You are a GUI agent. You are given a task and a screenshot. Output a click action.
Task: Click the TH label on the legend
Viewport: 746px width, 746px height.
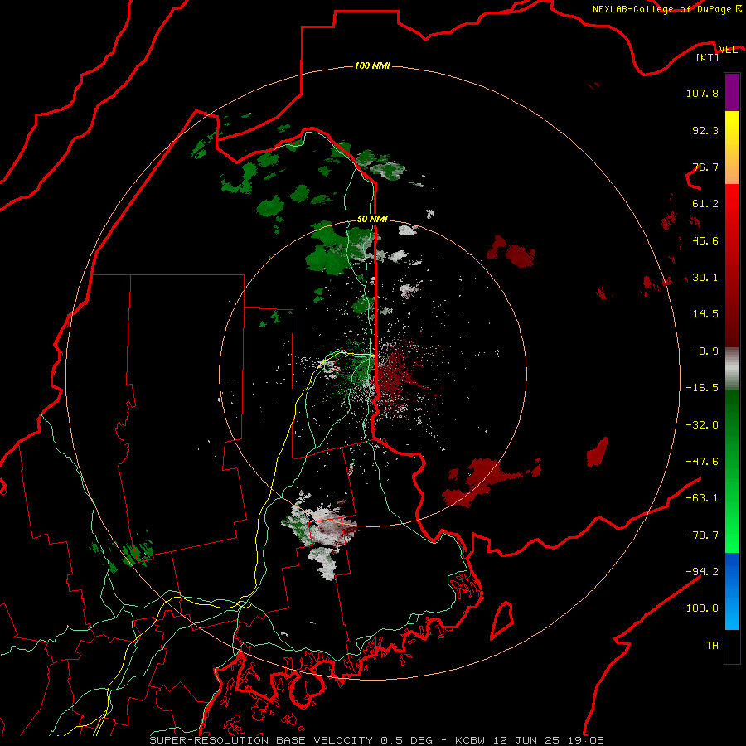[712, 646]
